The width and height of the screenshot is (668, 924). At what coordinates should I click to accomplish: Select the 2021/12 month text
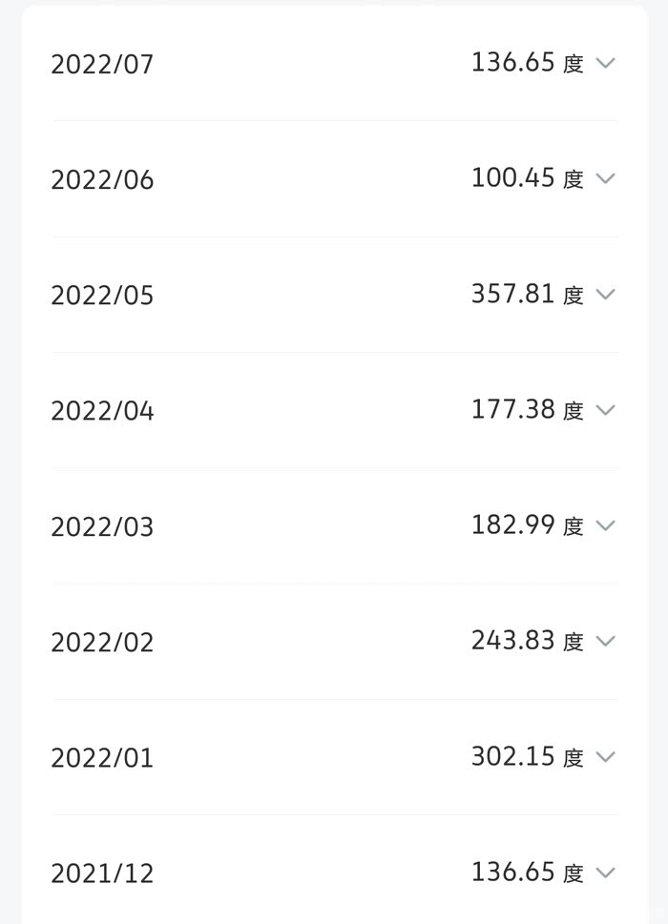tap(102, 874)
